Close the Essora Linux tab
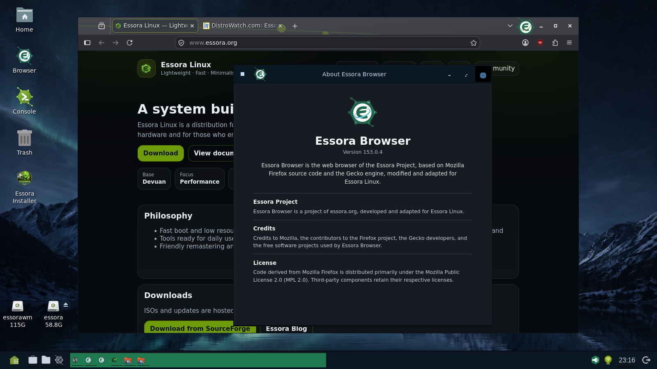 click(x=192, y=25)
